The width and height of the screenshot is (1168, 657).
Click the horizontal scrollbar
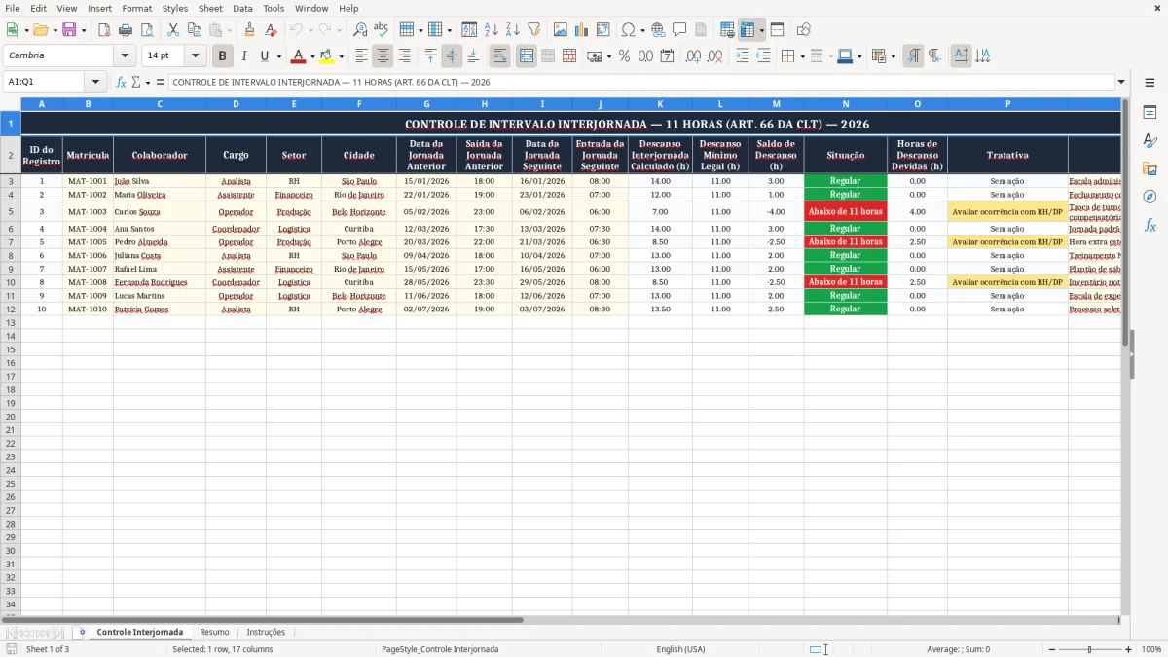point(569,619)
